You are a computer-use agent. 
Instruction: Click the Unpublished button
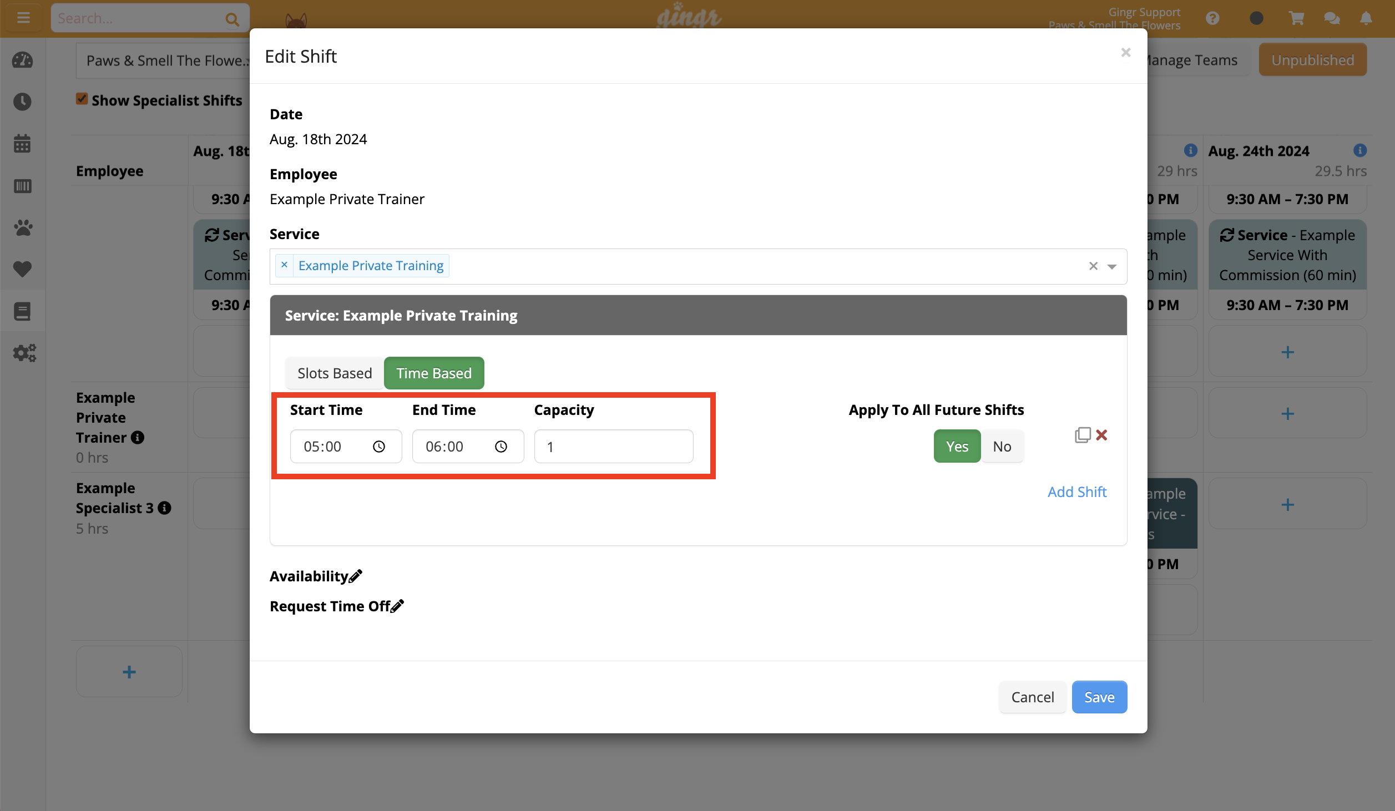1312,60
